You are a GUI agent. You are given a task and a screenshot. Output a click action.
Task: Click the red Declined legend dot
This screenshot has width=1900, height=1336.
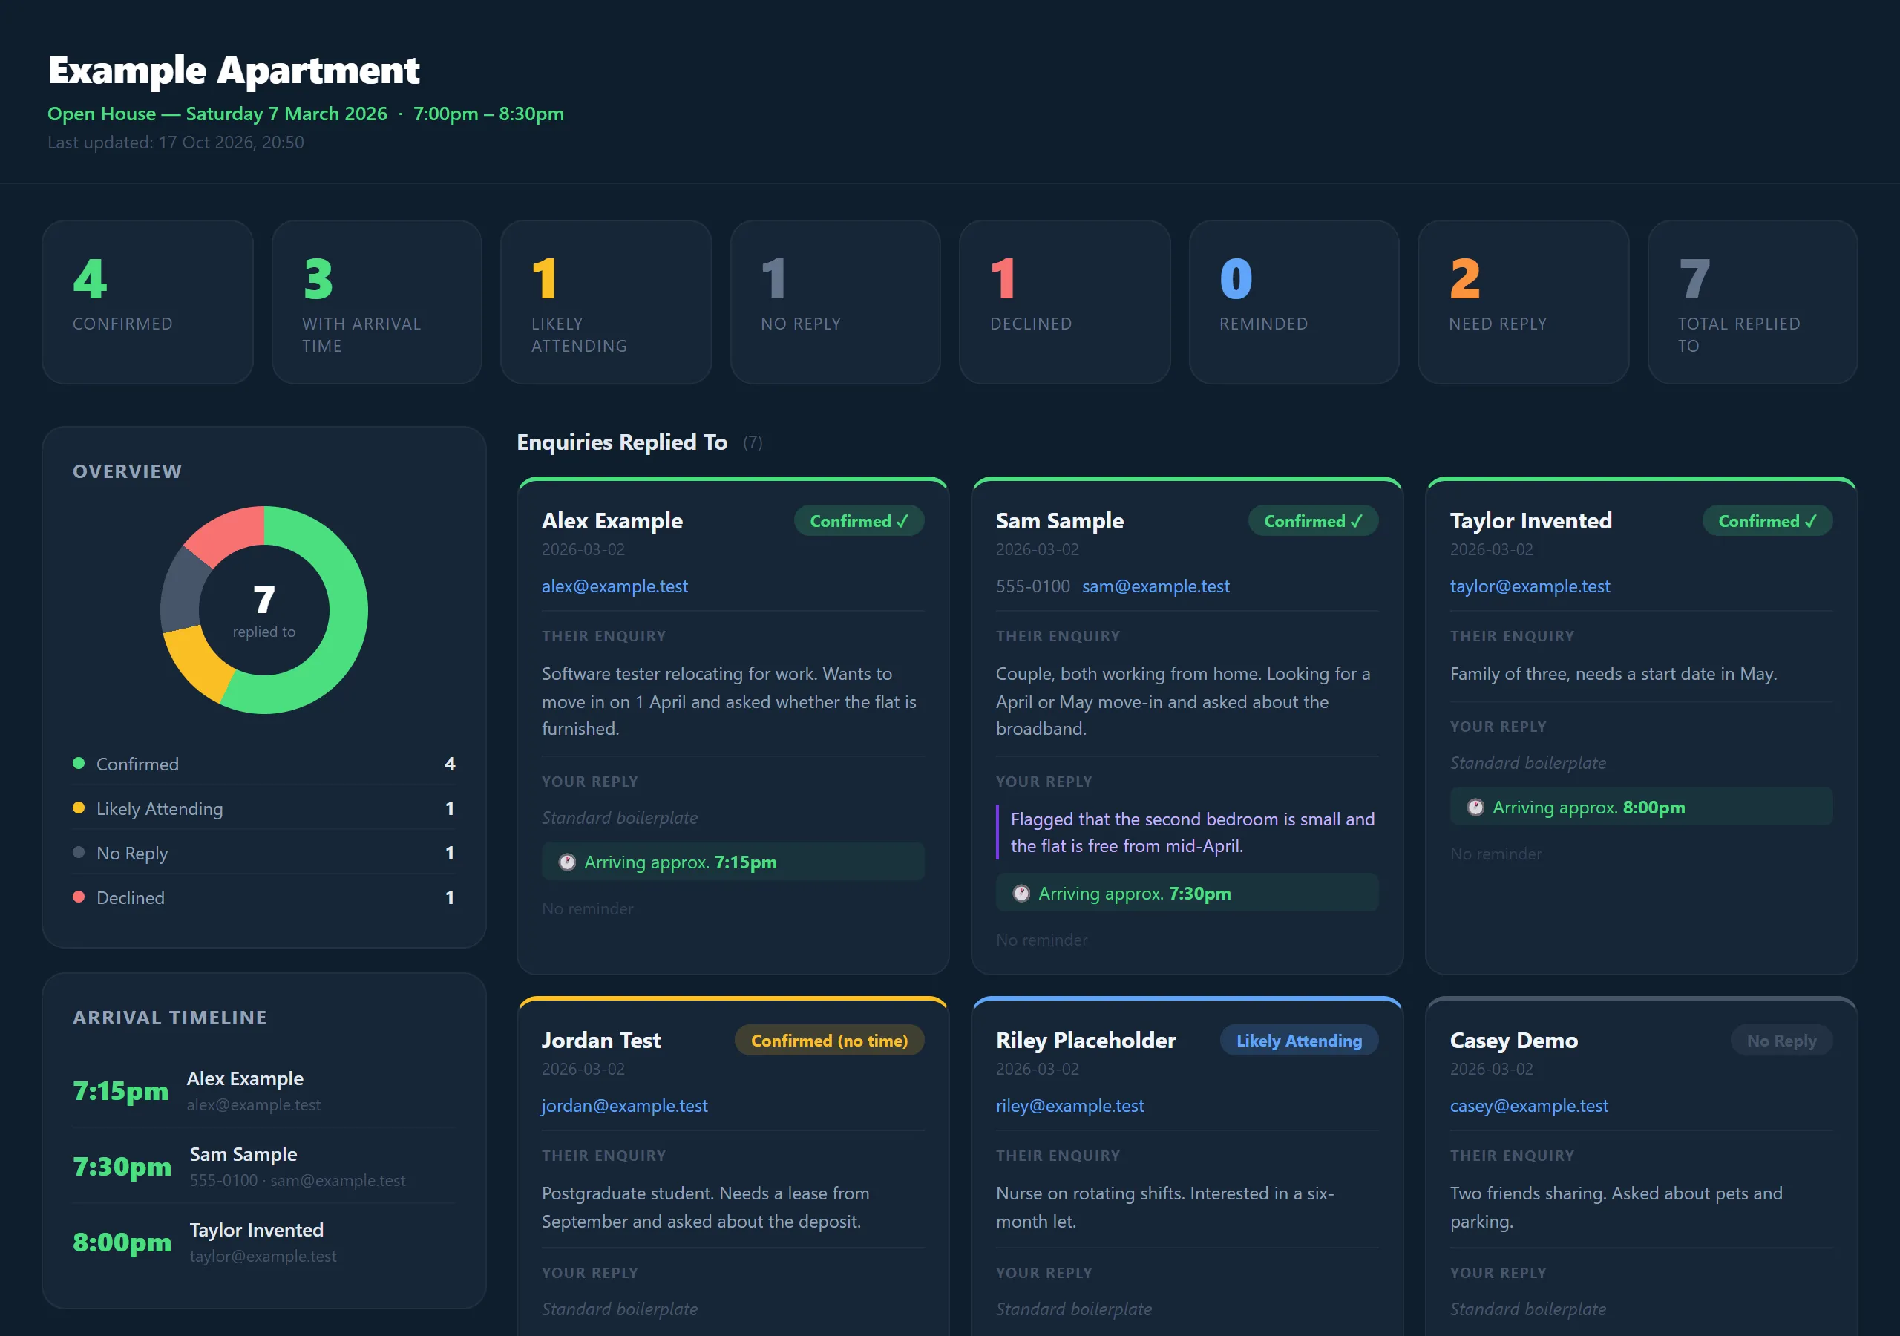tap(79, 897)
